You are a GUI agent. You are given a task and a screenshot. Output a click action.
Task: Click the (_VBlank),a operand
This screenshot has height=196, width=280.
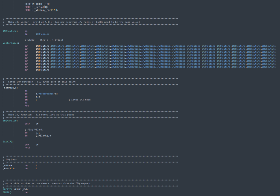tap(43, 135)
